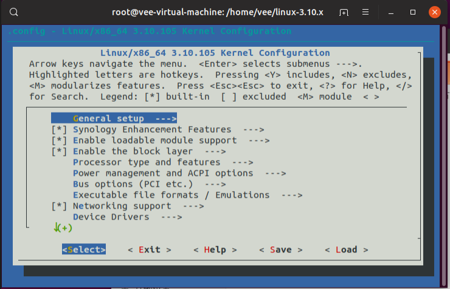
Task: Open Power management and ACPI options
Action: 179,173
